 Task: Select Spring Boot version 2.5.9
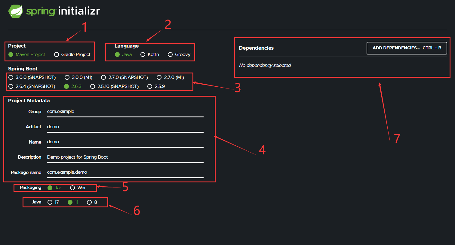coord(156,86)
